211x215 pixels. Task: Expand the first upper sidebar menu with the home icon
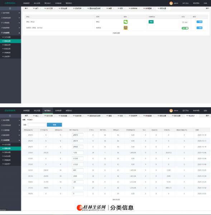pos(10,13)
